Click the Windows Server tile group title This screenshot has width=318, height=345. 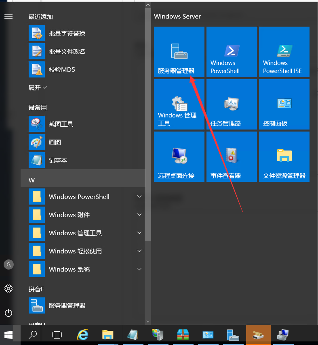click(177, 16)
